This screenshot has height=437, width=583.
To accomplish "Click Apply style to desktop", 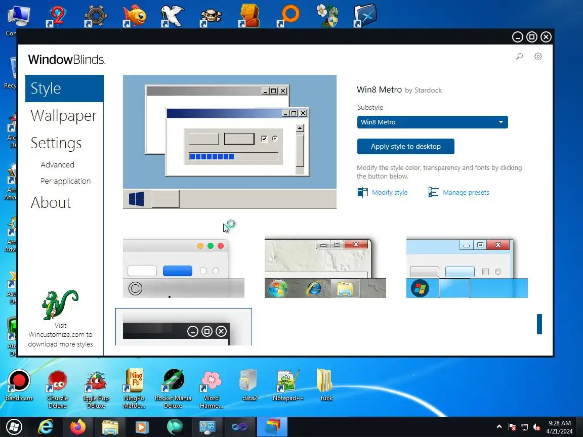I will click(406, 146).
